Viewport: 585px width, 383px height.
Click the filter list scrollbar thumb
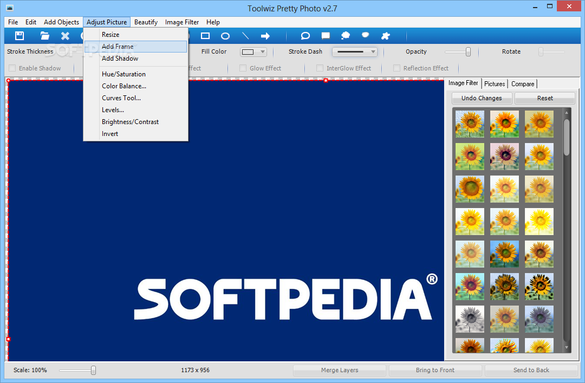click(567, 137)
